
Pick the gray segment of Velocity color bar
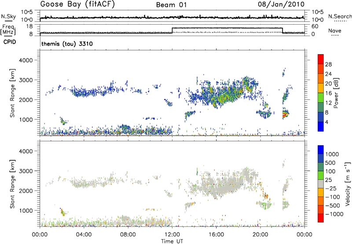321,184
